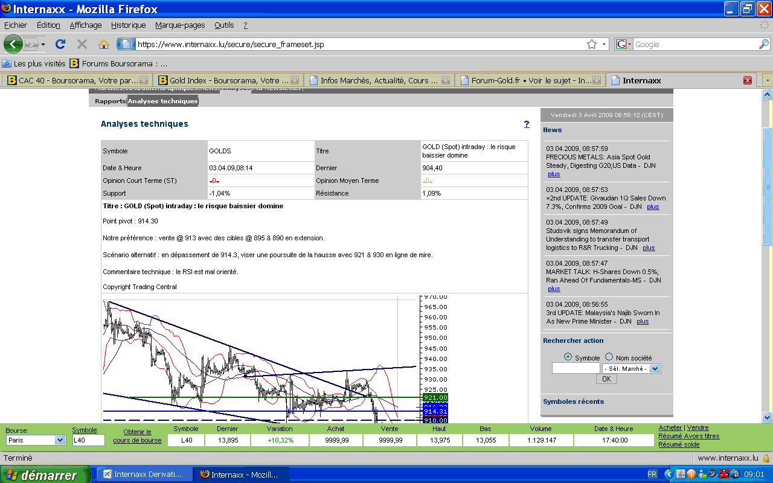773x483 pixels.
Task: Reload the page with the refresh icon
Action: [60, 44]
